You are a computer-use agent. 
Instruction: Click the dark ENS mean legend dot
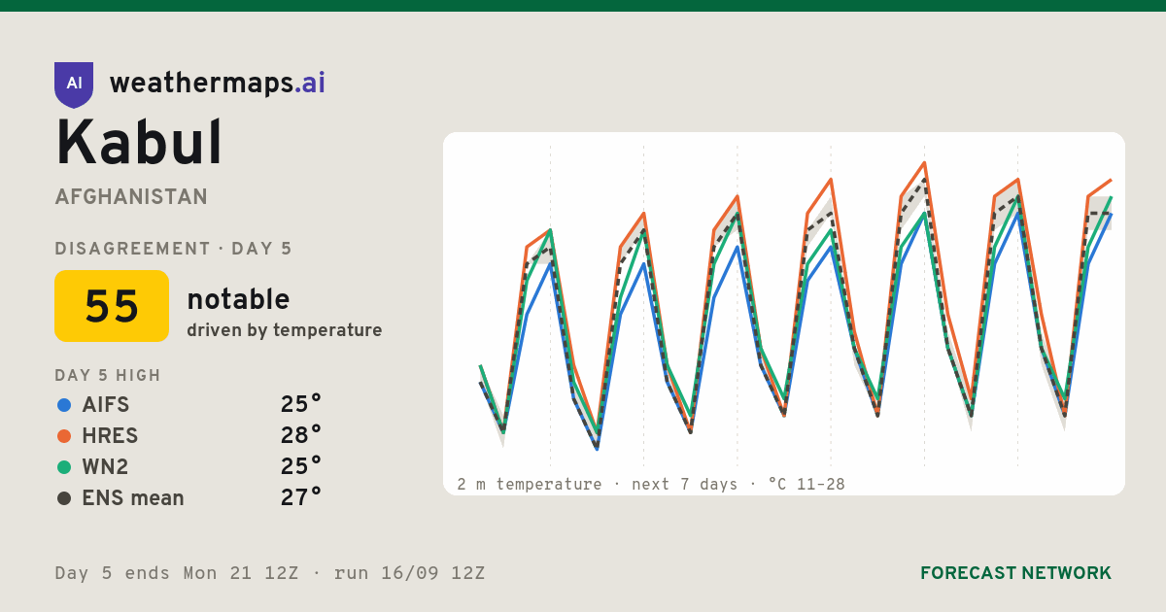pyautogui.click(x=64, y=498)
